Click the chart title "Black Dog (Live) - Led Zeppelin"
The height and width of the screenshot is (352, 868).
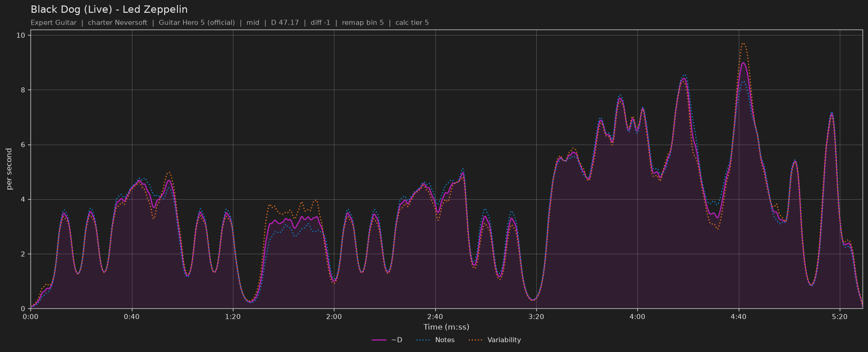click(x=109, y=10)
